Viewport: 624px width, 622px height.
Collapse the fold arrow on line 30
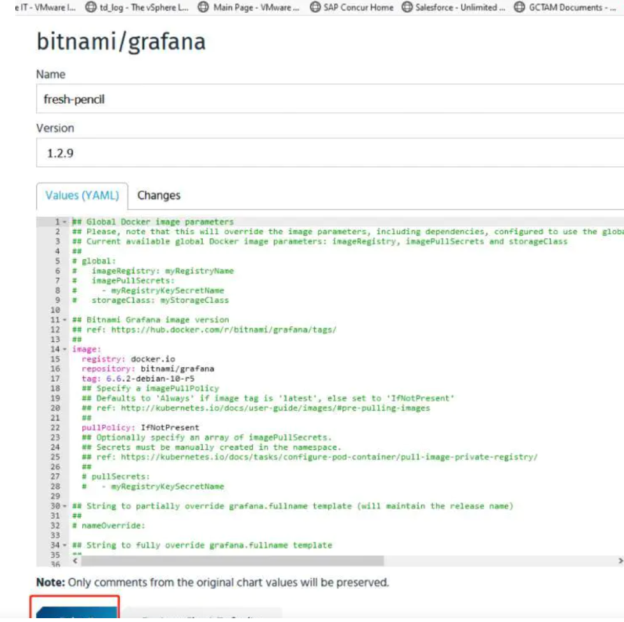pyautogui.click(x=64, y=506)
